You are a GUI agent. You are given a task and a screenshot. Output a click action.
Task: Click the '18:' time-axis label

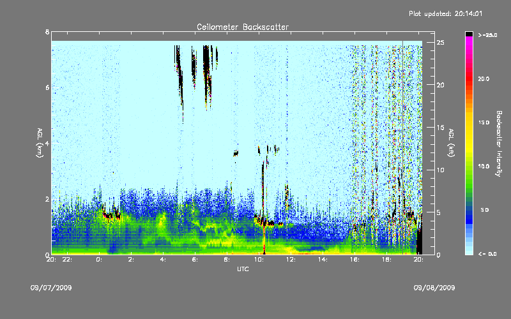(x=387, y=260)
